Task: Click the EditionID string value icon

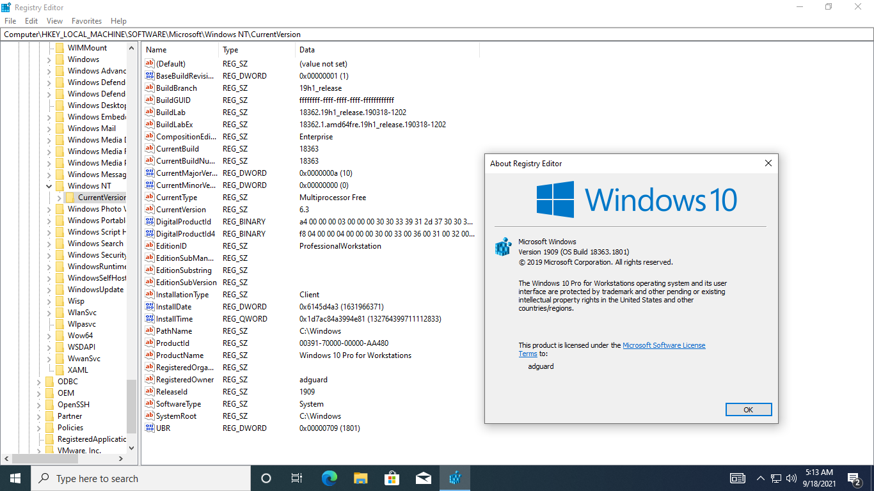Action: (150, 245)
